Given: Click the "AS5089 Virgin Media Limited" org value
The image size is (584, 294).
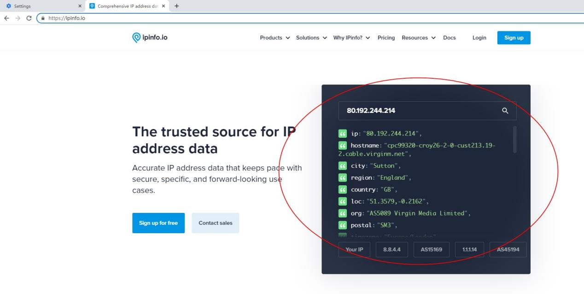Looking at the screenshot, I should [x=418, y=213].
